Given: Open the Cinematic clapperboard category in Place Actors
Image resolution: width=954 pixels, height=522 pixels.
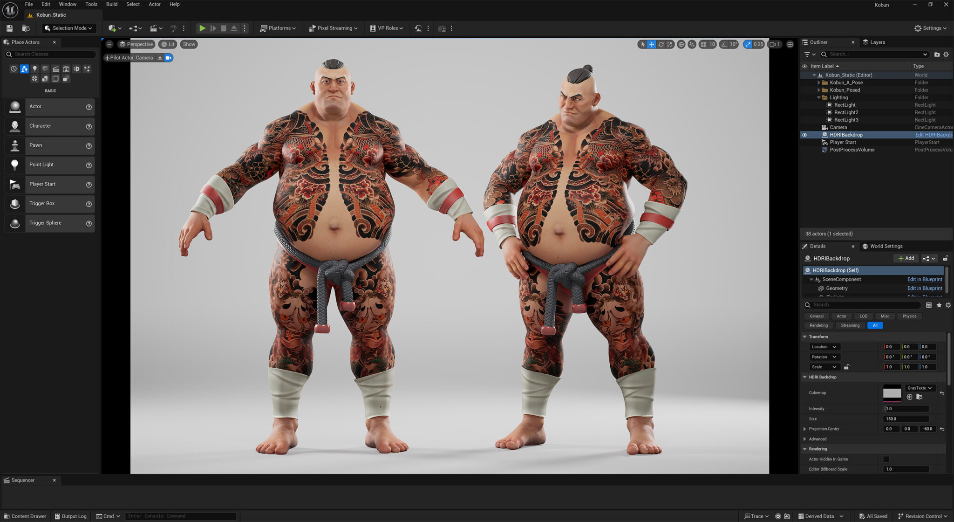Looking at the screenshot, I should (x=56, y=69).
